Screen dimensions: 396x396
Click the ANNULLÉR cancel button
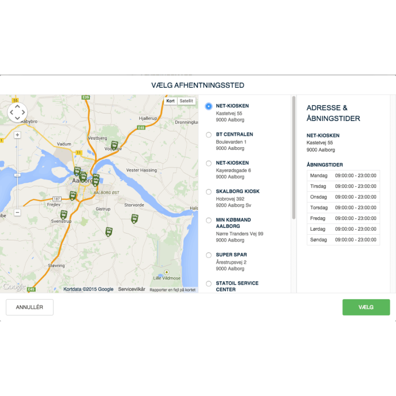point(29,307)
